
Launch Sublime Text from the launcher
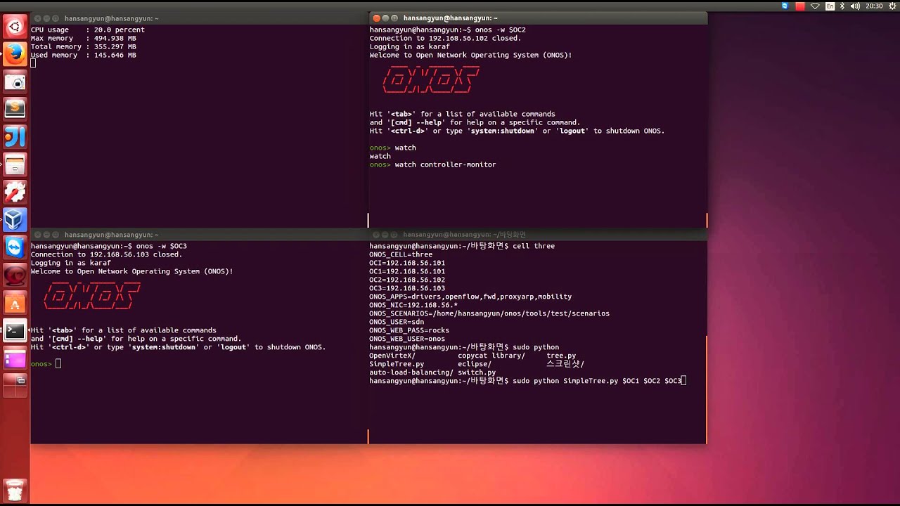click(15, 109)
